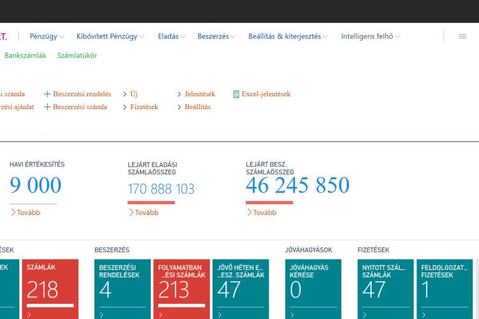This screenshot has width=479, height=319.
Task: Click arrow on Nyitott szál. számlák tile
Action: tap(365, 315)
